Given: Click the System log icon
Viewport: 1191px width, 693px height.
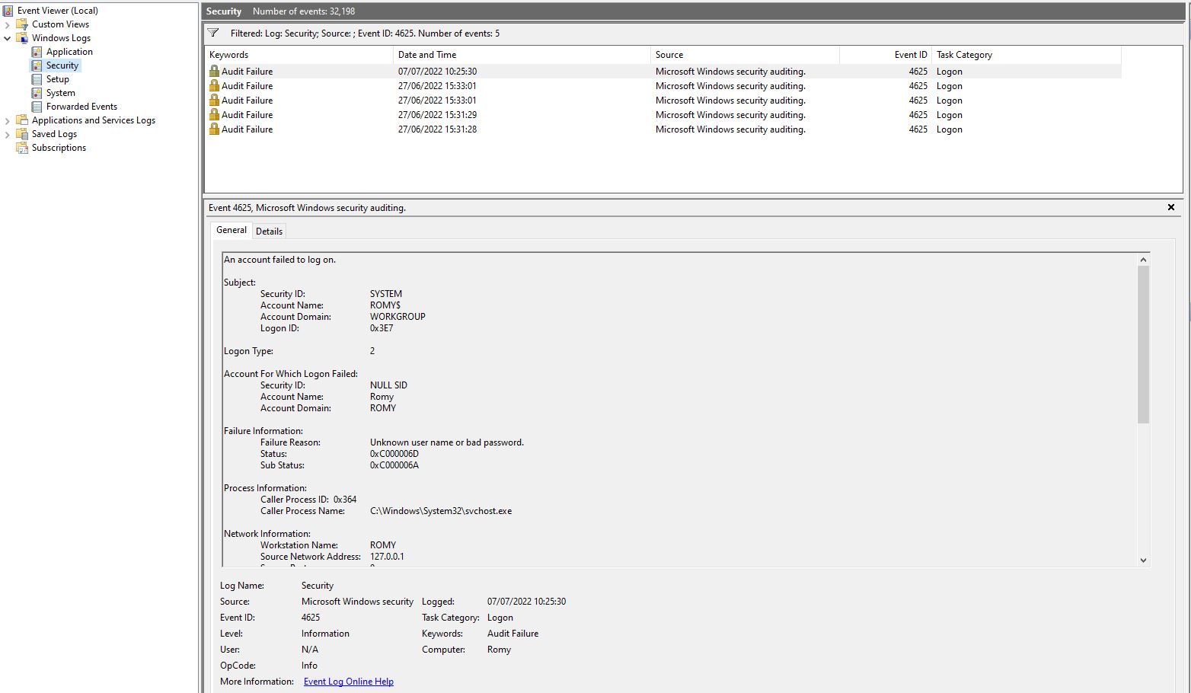Looking at the screenshot, I should pos(37,93).
